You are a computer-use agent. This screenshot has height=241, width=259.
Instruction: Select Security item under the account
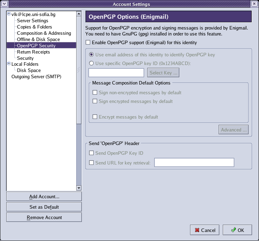point(25,58)
